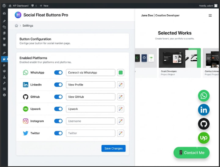Click the breadcrumb home icon
The width and height of the screenshot is (220, 167).
[17, 26]
